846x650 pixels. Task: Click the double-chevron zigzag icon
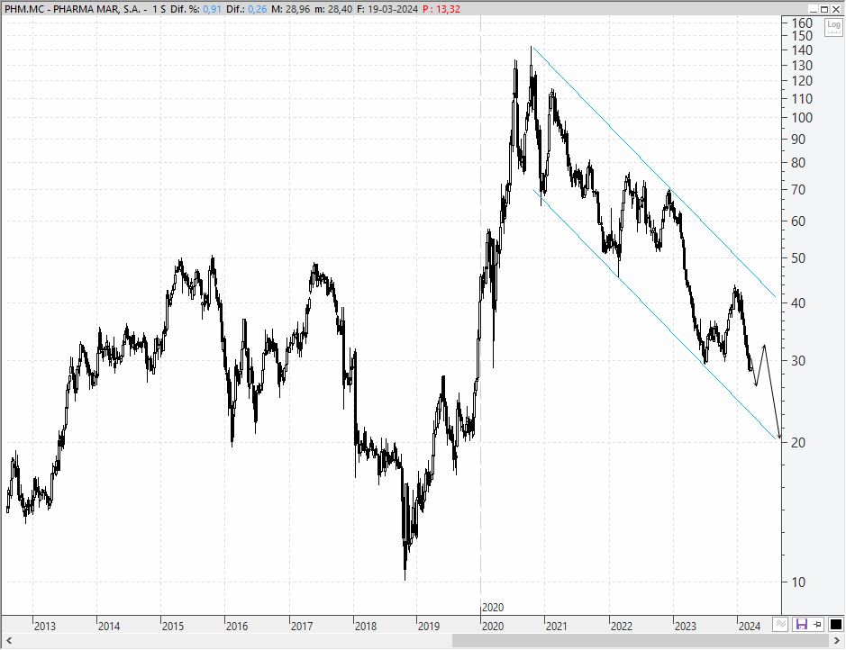780,624
